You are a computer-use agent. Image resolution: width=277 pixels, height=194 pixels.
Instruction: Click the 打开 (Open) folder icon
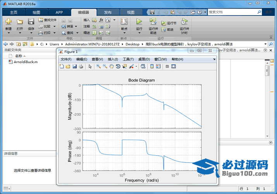(20, 22)
